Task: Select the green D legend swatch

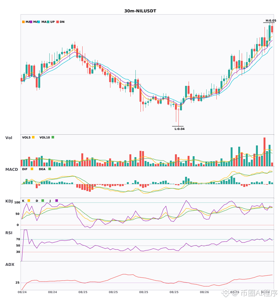Action: point(43,201)
